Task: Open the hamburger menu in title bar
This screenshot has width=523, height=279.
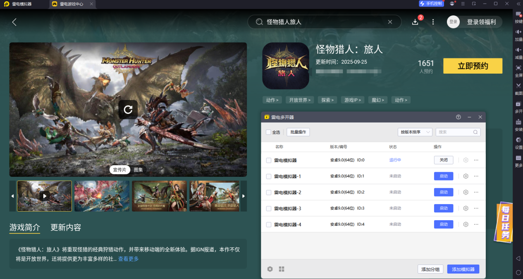Action: pyautogui.click(x=463, y=4)
